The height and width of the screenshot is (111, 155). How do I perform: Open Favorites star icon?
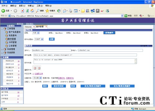point(47,11)
